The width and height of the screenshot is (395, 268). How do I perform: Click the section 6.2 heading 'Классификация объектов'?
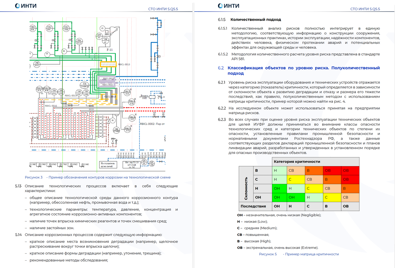coord(303,70)
